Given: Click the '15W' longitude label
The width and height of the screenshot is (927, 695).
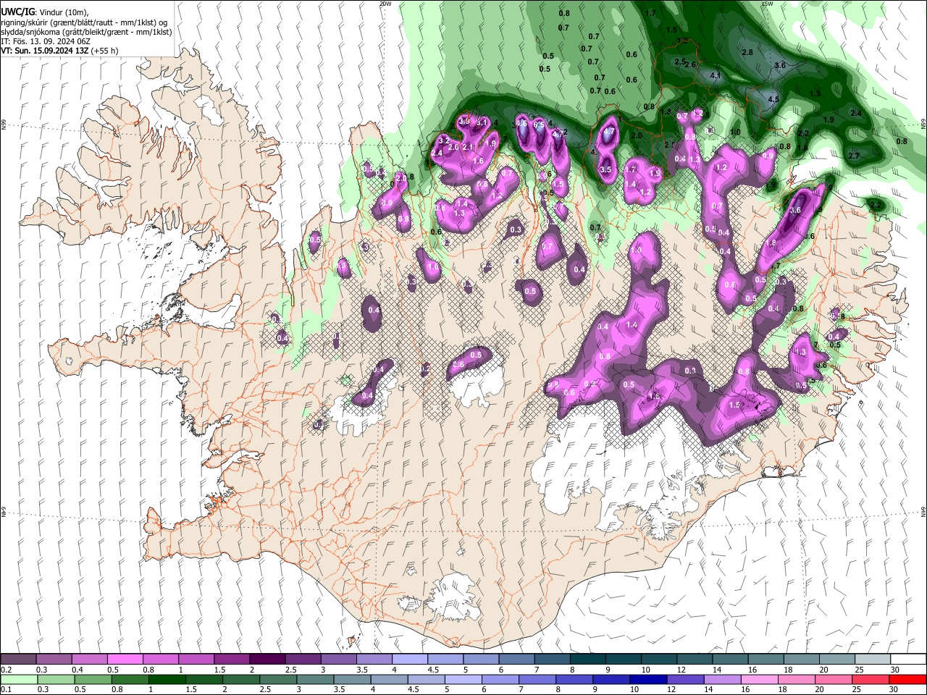Looking at the screenshot, I should [x=767, y=4].
